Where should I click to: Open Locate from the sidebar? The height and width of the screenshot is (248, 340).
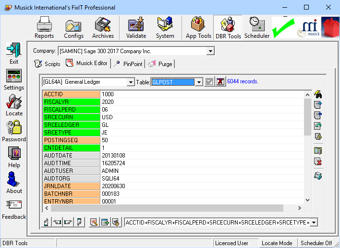click(x=14, y=105)
